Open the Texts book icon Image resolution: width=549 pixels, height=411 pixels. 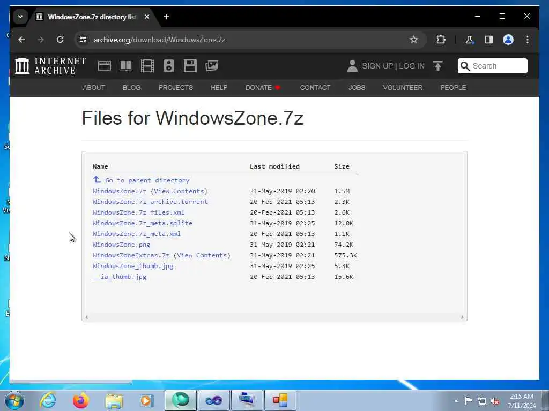(x=125, y=66)
